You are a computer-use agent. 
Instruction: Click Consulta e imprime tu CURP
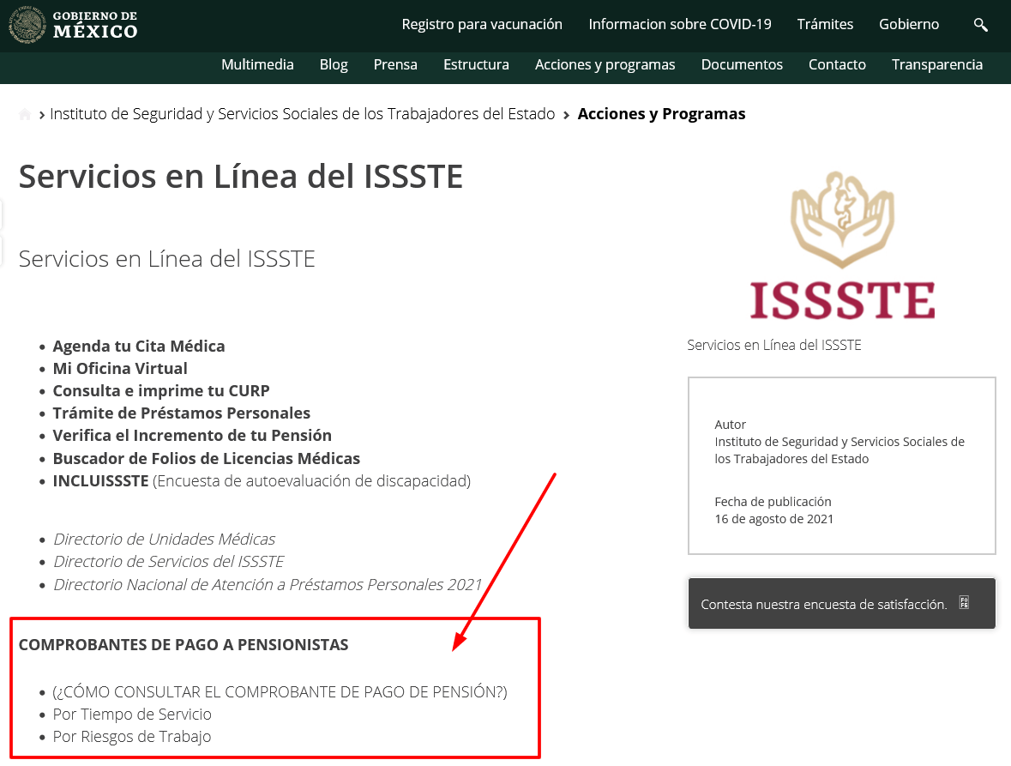[161, 391]
